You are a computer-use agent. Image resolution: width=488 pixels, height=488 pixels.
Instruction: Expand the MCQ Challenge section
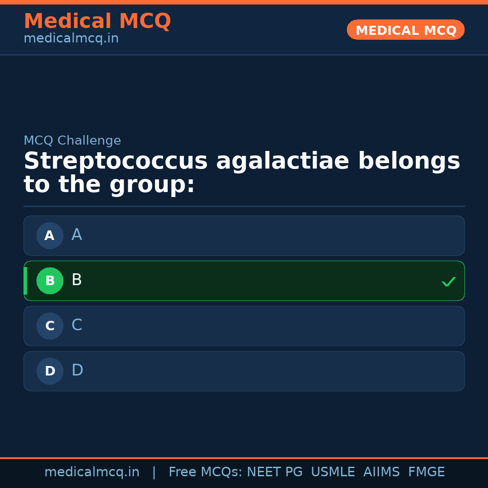pyautogui.click(x=72, y=141)
